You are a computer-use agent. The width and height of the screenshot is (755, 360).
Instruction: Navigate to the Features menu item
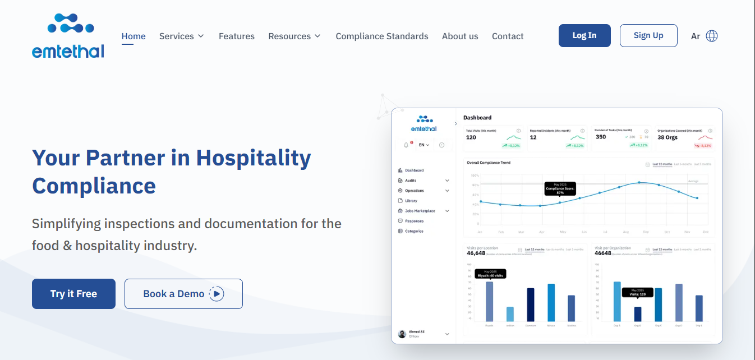236,36
